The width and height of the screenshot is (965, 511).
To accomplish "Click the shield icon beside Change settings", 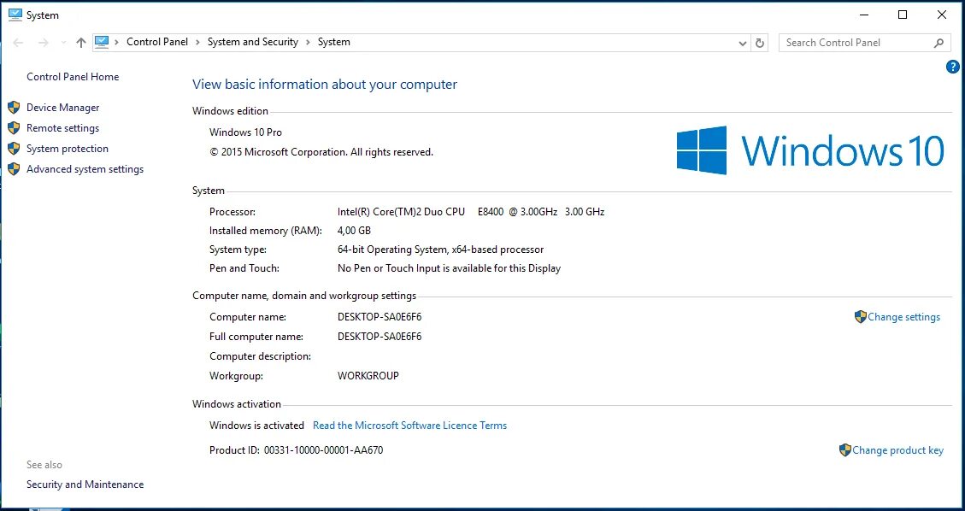I will 861,317.
